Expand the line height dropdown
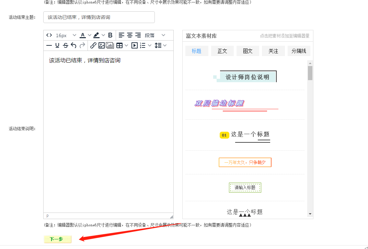368x249 pixels. 160,45
